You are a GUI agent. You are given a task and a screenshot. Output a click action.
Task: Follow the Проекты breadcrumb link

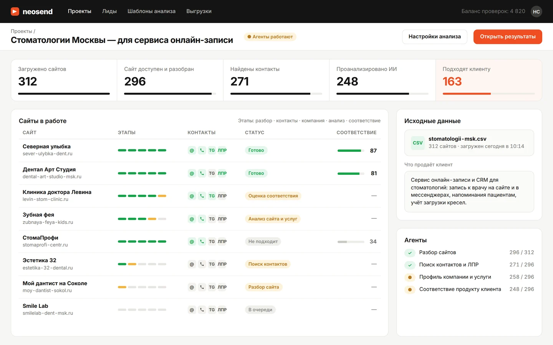[22, 31]
